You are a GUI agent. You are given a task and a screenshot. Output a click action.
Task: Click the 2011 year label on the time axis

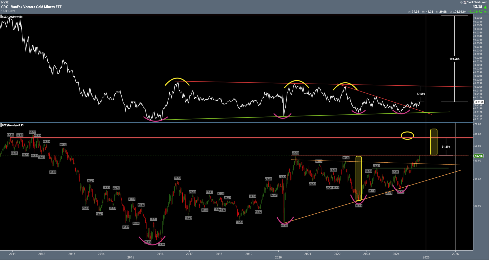[12, 254]
